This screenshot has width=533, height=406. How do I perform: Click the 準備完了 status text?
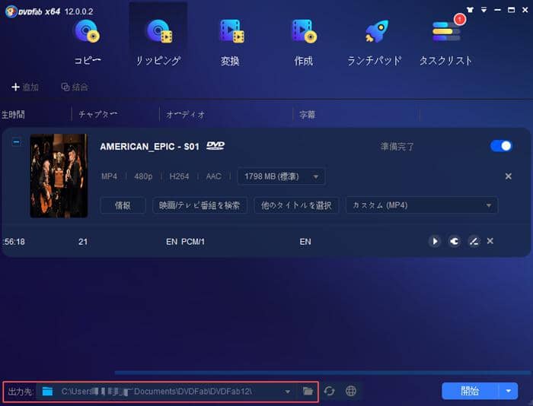[x=397, y=147]
